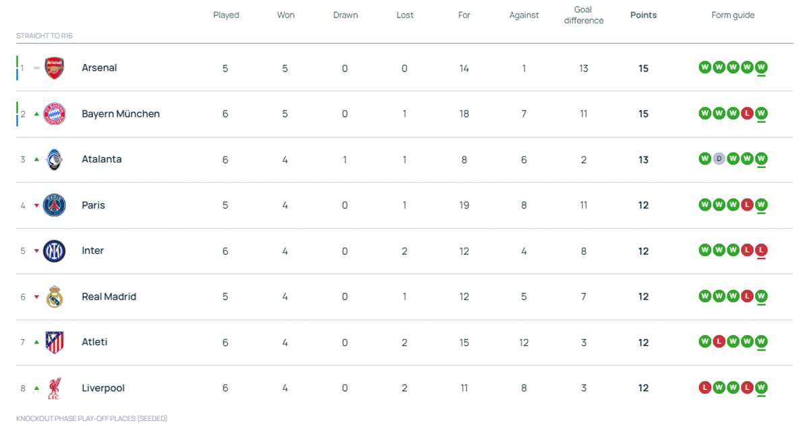Click Inter's latest red L form badge
This screenshot has height=425, width=809.
coord(761,250)
